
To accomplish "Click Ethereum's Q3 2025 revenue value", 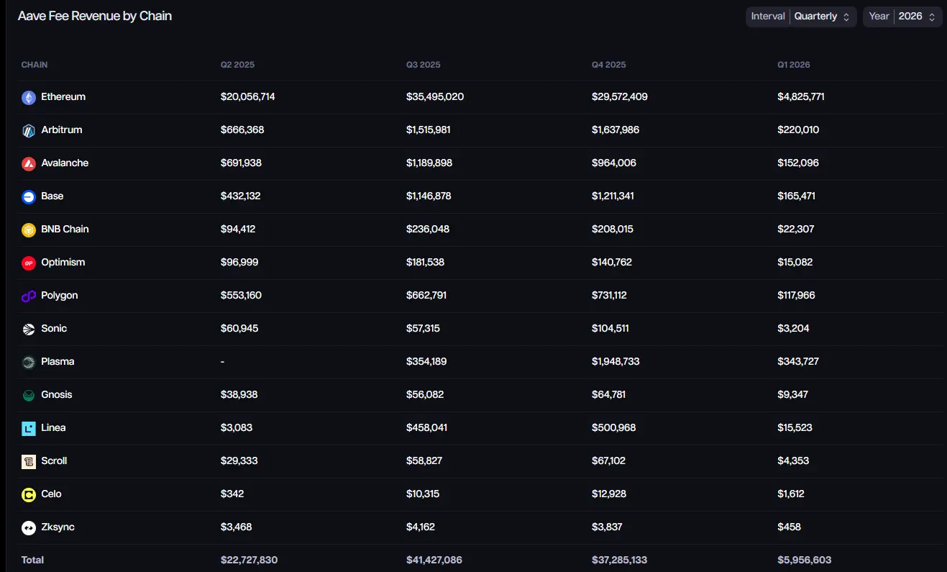I will pos(434,97).
